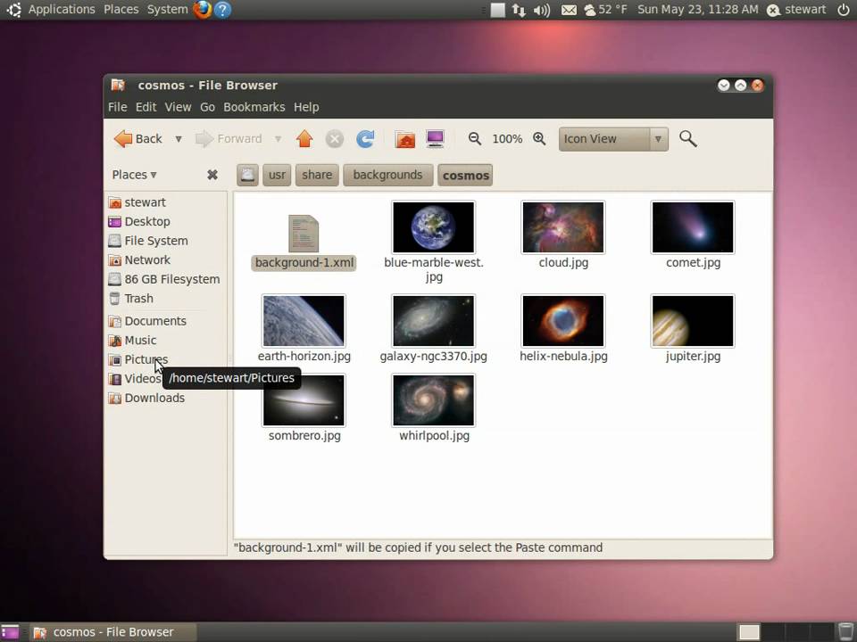Viewport: 857px width, 642px height.
Task: Reload the current folder view
Action: (x=365, y=138)
